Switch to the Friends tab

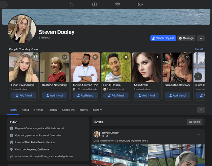tap(39, 110)
